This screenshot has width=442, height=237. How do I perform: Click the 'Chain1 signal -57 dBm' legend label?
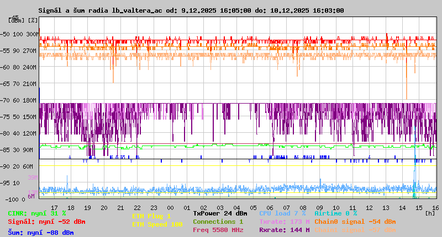coord(355,230)
